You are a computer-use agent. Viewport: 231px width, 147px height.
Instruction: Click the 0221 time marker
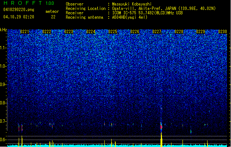25,32
